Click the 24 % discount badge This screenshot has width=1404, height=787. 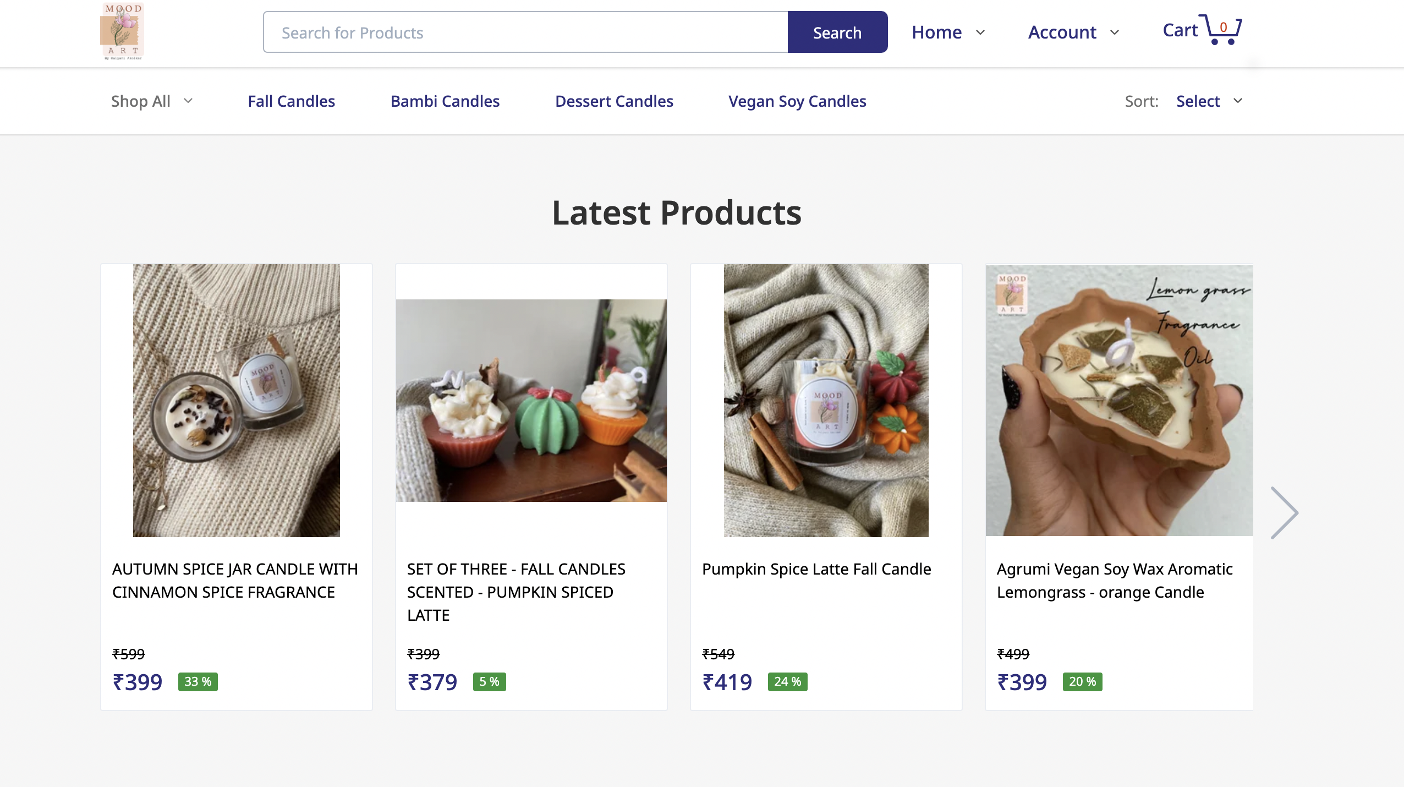tap(787, 682)
